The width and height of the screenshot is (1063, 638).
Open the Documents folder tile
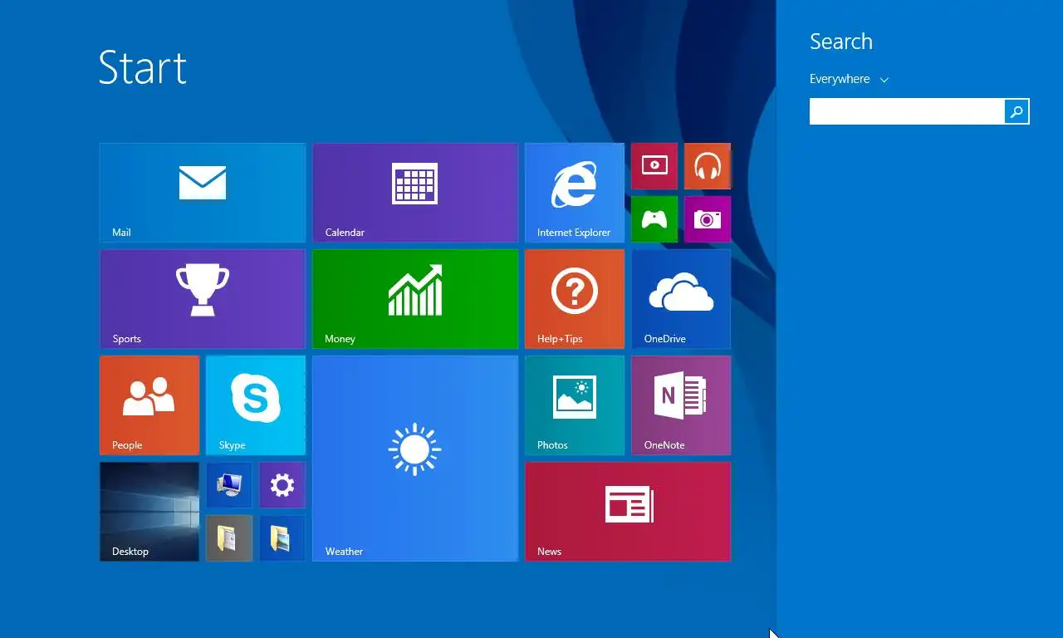pyautogui.click(x=229, y=538)
